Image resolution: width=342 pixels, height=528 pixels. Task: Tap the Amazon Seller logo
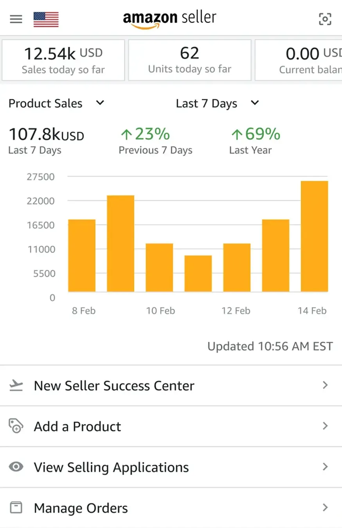coord(169,19)
